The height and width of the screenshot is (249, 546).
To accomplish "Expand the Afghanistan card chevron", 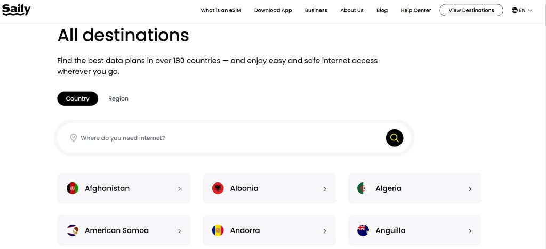I will [x=180, y=189].
